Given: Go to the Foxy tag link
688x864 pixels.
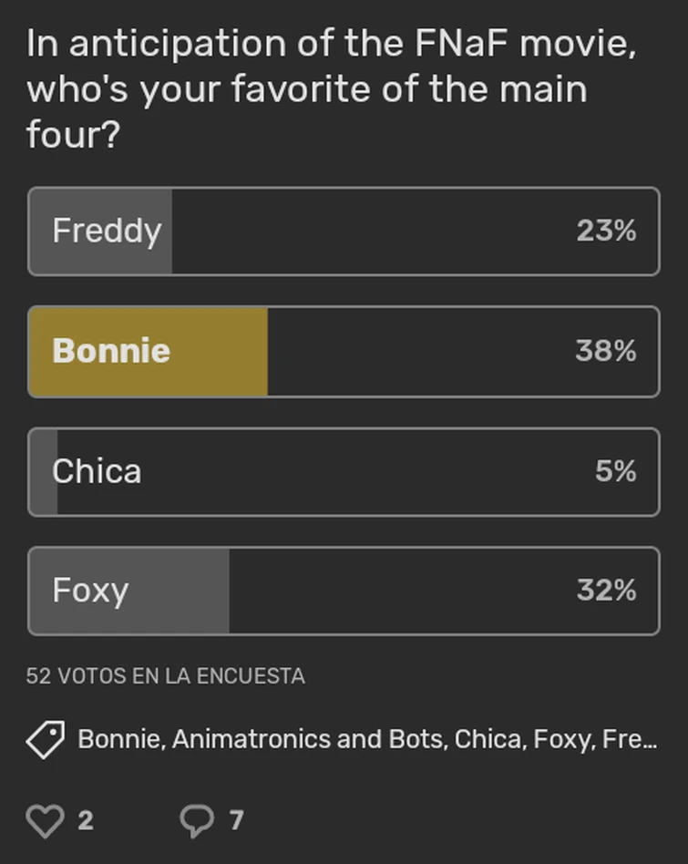Looking at the screenshot, I should click(x=561, y=739).
